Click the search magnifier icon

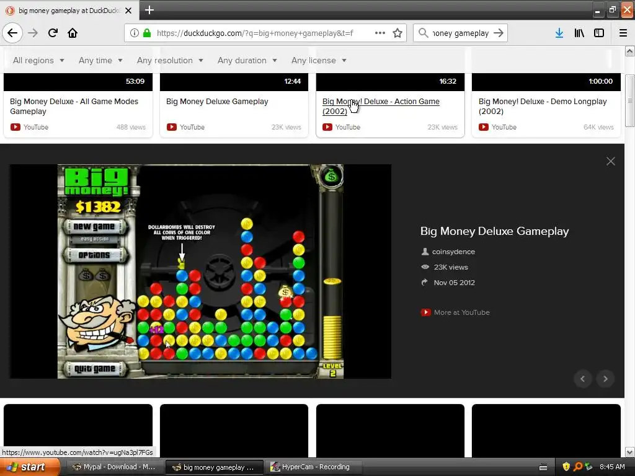click(423, 33)
